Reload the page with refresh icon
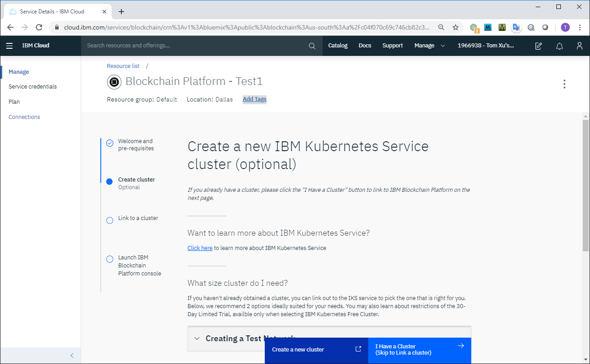 (x=39, y=27)
